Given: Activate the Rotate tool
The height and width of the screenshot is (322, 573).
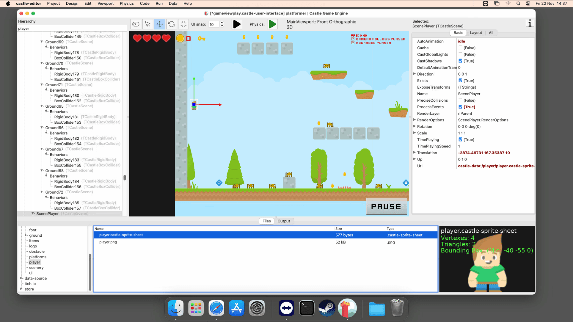Looking at the screenshot, I should [x=172, y=24].
